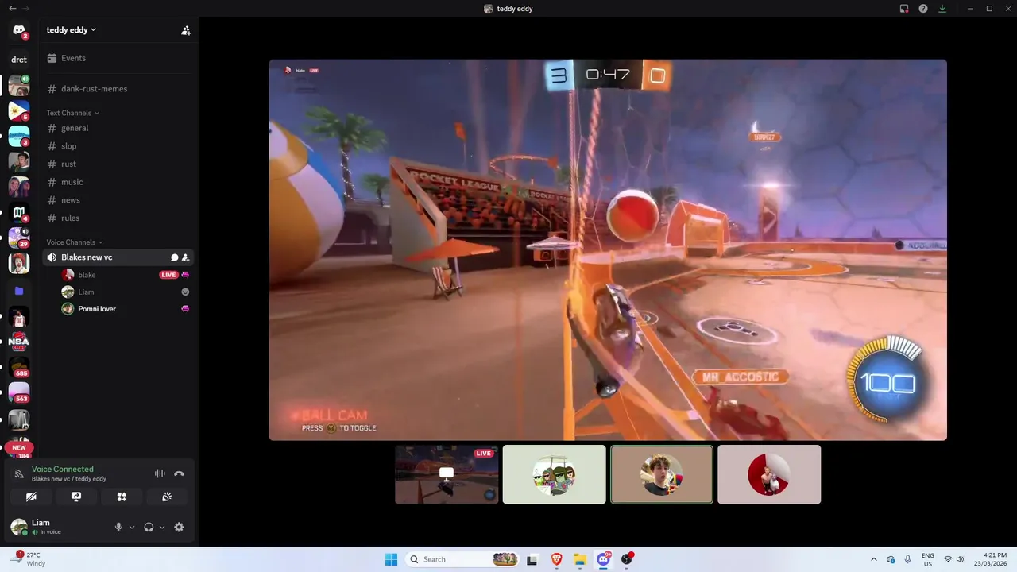Select Blakes new vc voice channel

point(118,257)
